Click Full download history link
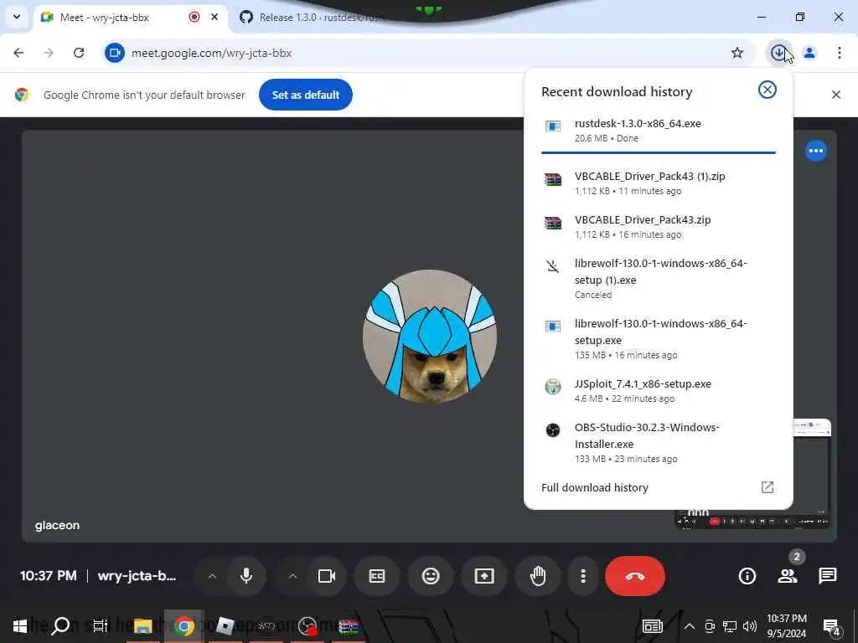Viewport: 858px width, 643px height. tap(595, 487)
